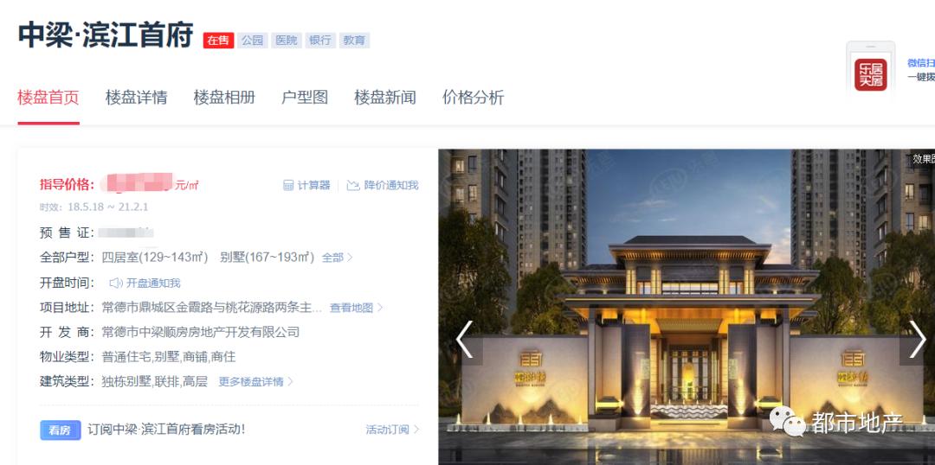
Task: Click the building rendering main photo
Action: 687,307
